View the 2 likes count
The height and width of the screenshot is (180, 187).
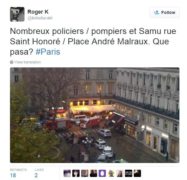36,175
